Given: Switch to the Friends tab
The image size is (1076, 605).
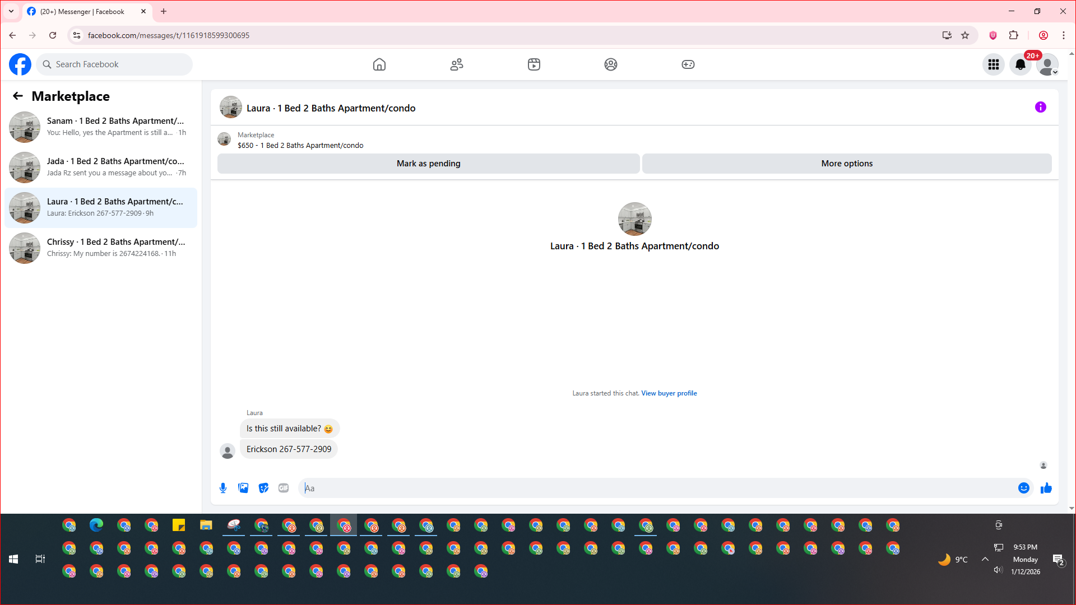Looking at the screenshot, I should click(457, 64).
